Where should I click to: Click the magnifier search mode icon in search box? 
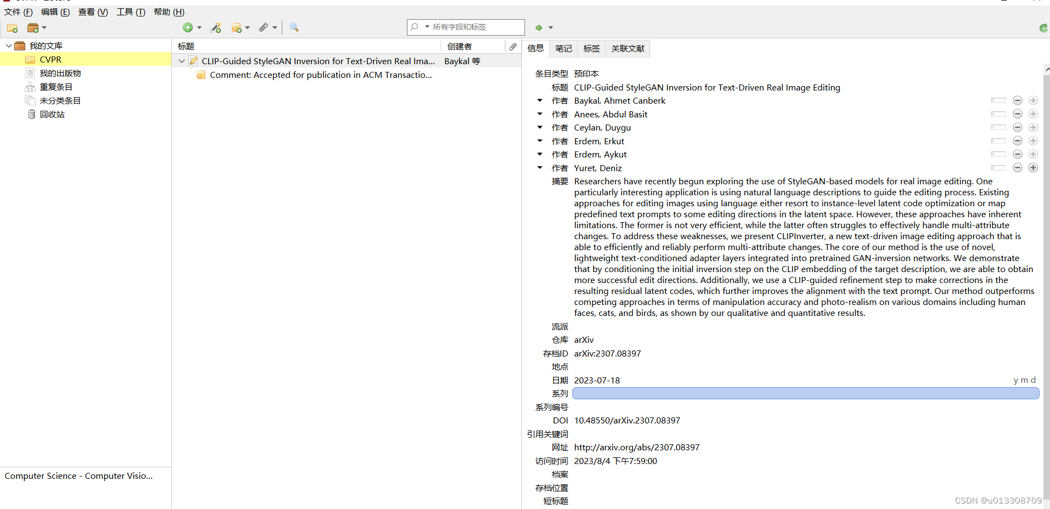tap(415, 27)
